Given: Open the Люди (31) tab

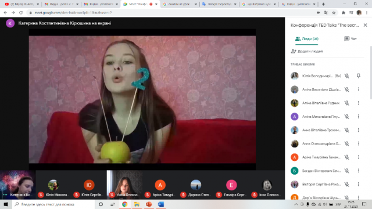Looking at the screenshot, I should point(307,39).
